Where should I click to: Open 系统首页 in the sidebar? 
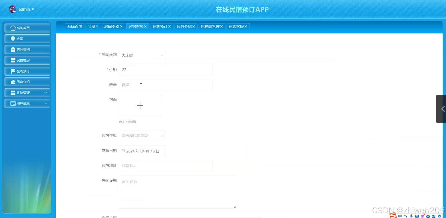(x=27, y=28)
